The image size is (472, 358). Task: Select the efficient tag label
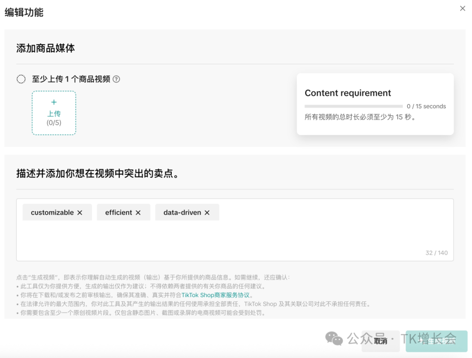(x=118, y=213)
